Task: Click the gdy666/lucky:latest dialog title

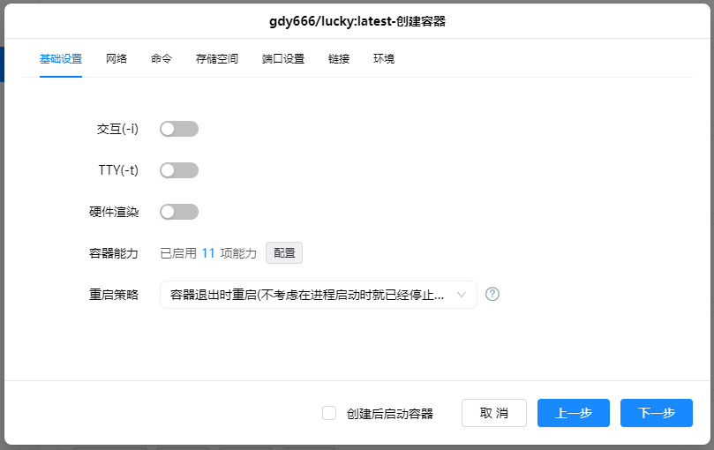Action: tap(357, 20)
